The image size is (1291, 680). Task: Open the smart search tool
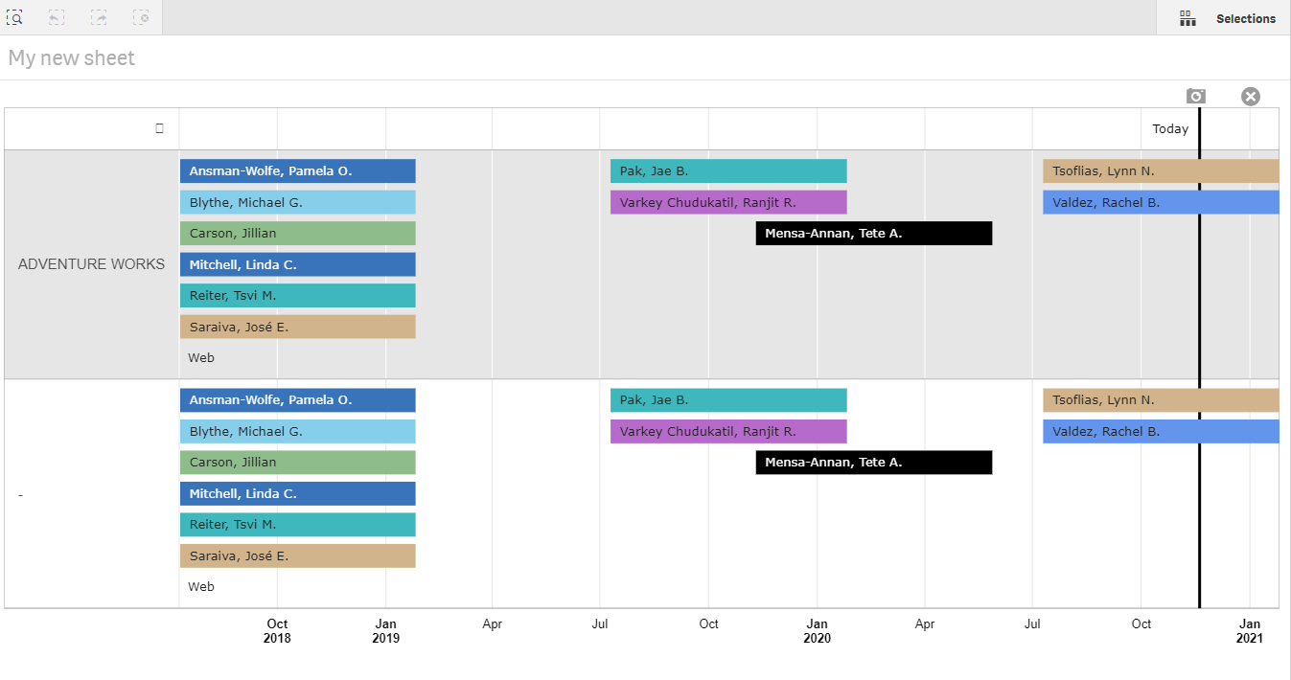pyautogui.click(x=15, y=17)
